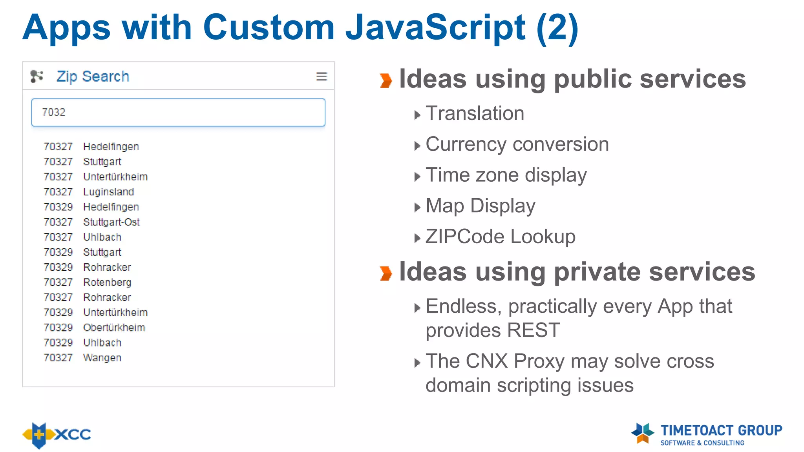
Task: Click orange arrow before private services heading
Action: tap(386, 273)
